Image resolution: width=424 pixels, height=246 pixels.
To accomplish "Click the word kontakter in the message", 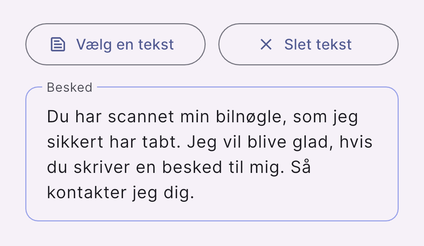I will click(86, 193).
